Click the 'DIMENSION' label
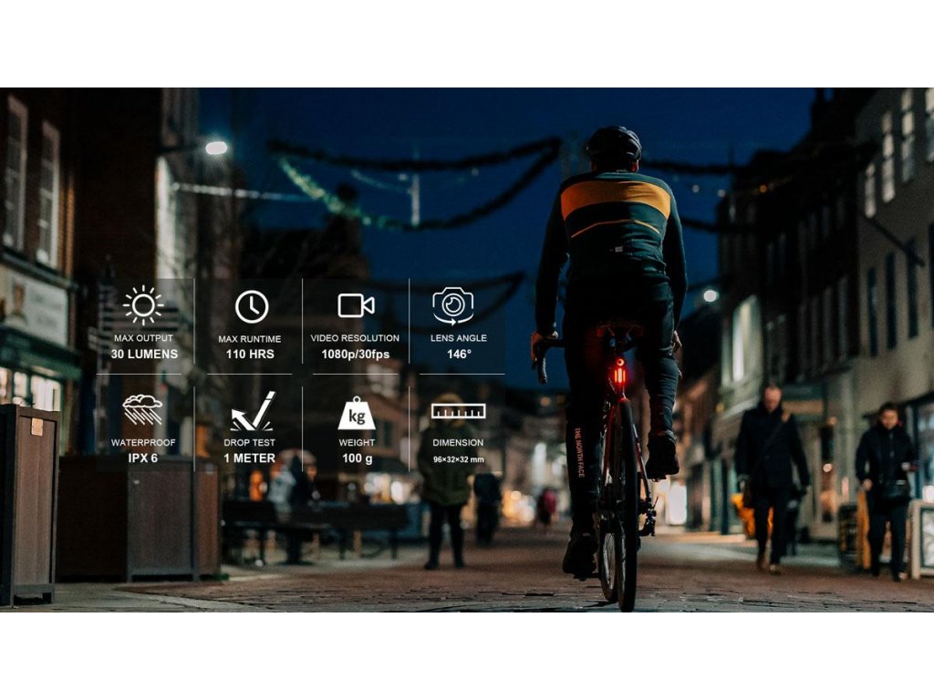This screenshot has width=934, height=700. pos(458,443)
